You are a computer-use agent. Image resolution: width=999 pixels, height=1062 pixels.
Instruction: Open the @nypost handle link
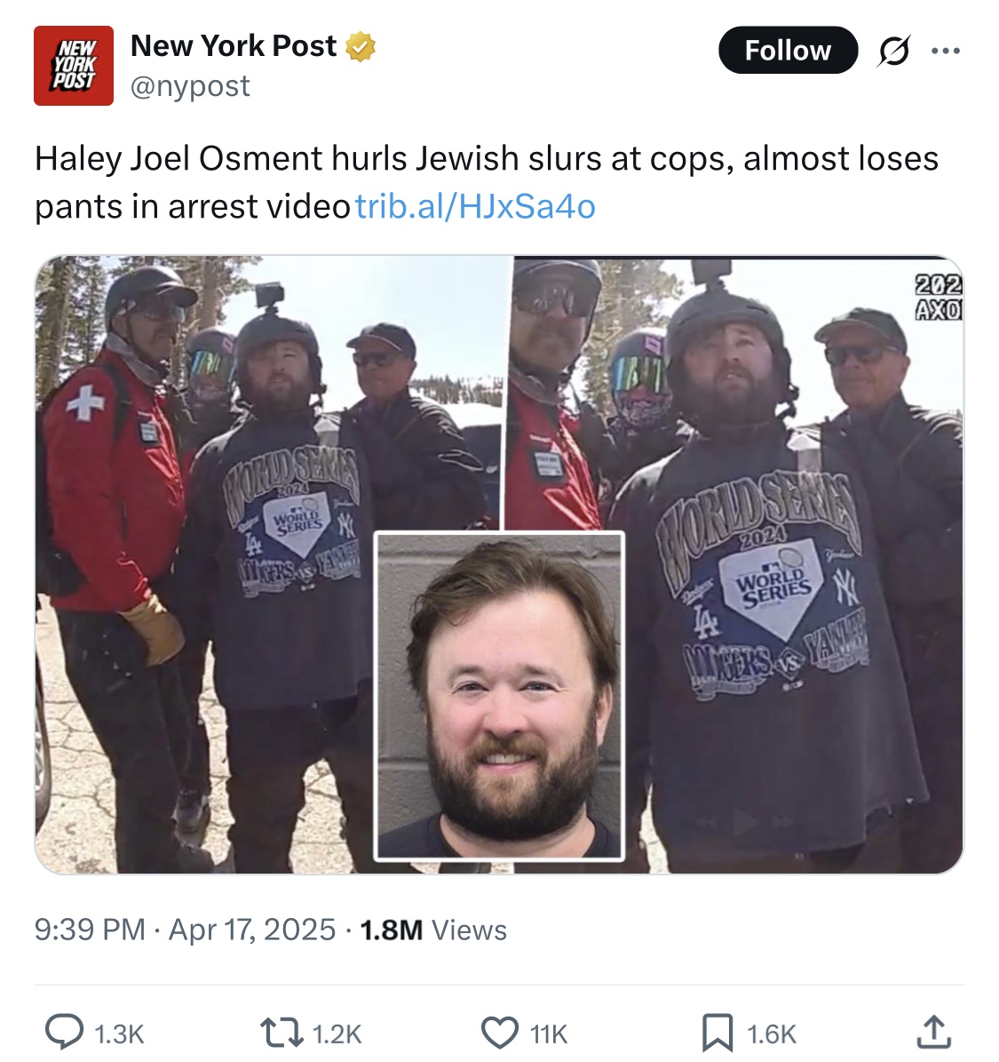tap(190, 86)
